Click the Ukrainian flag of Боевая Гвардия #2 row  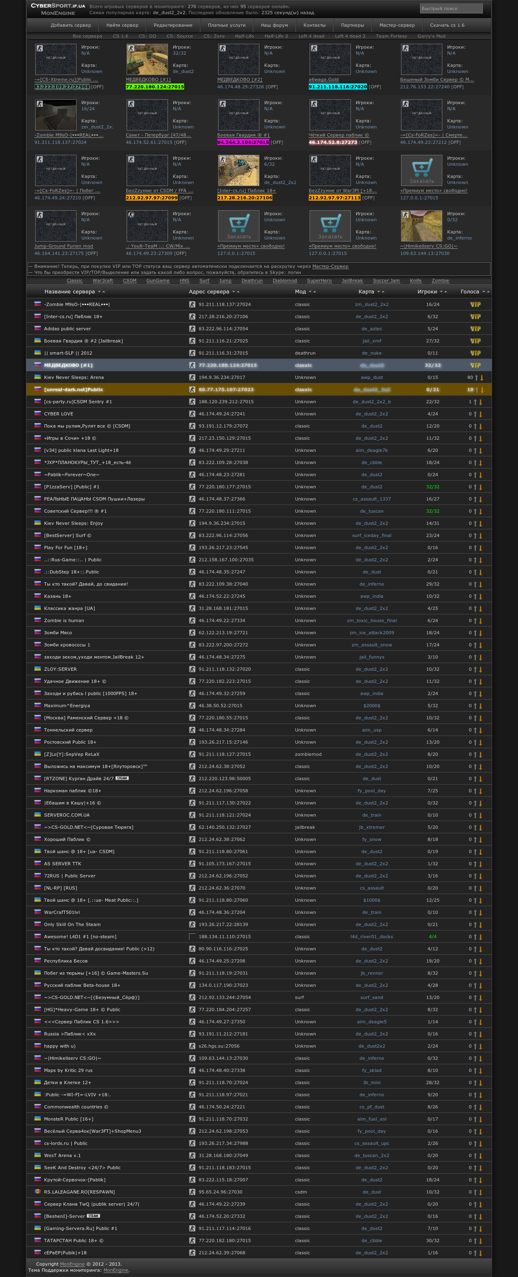pos(37,340)
